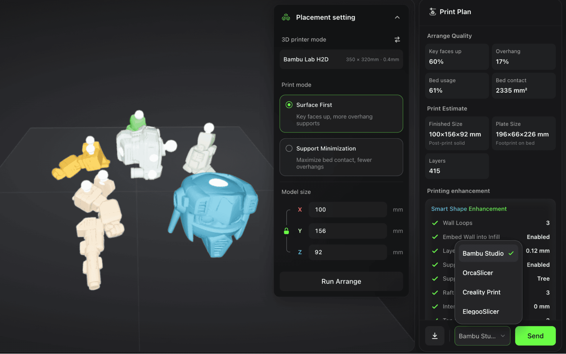The image size is (566, 354).
Task: Click the Print Estimate section heading
Action: pyautogui.click(x=447, y=109)
